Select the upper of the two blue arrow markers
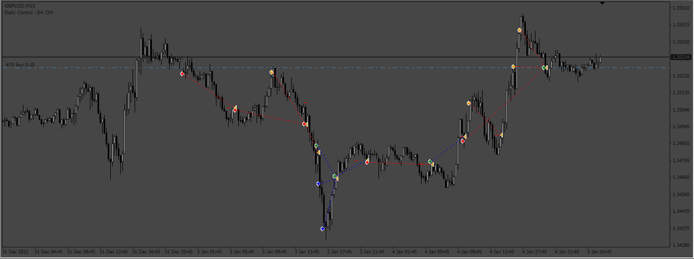This screenshot has width=694, height=259. [318, 183]
